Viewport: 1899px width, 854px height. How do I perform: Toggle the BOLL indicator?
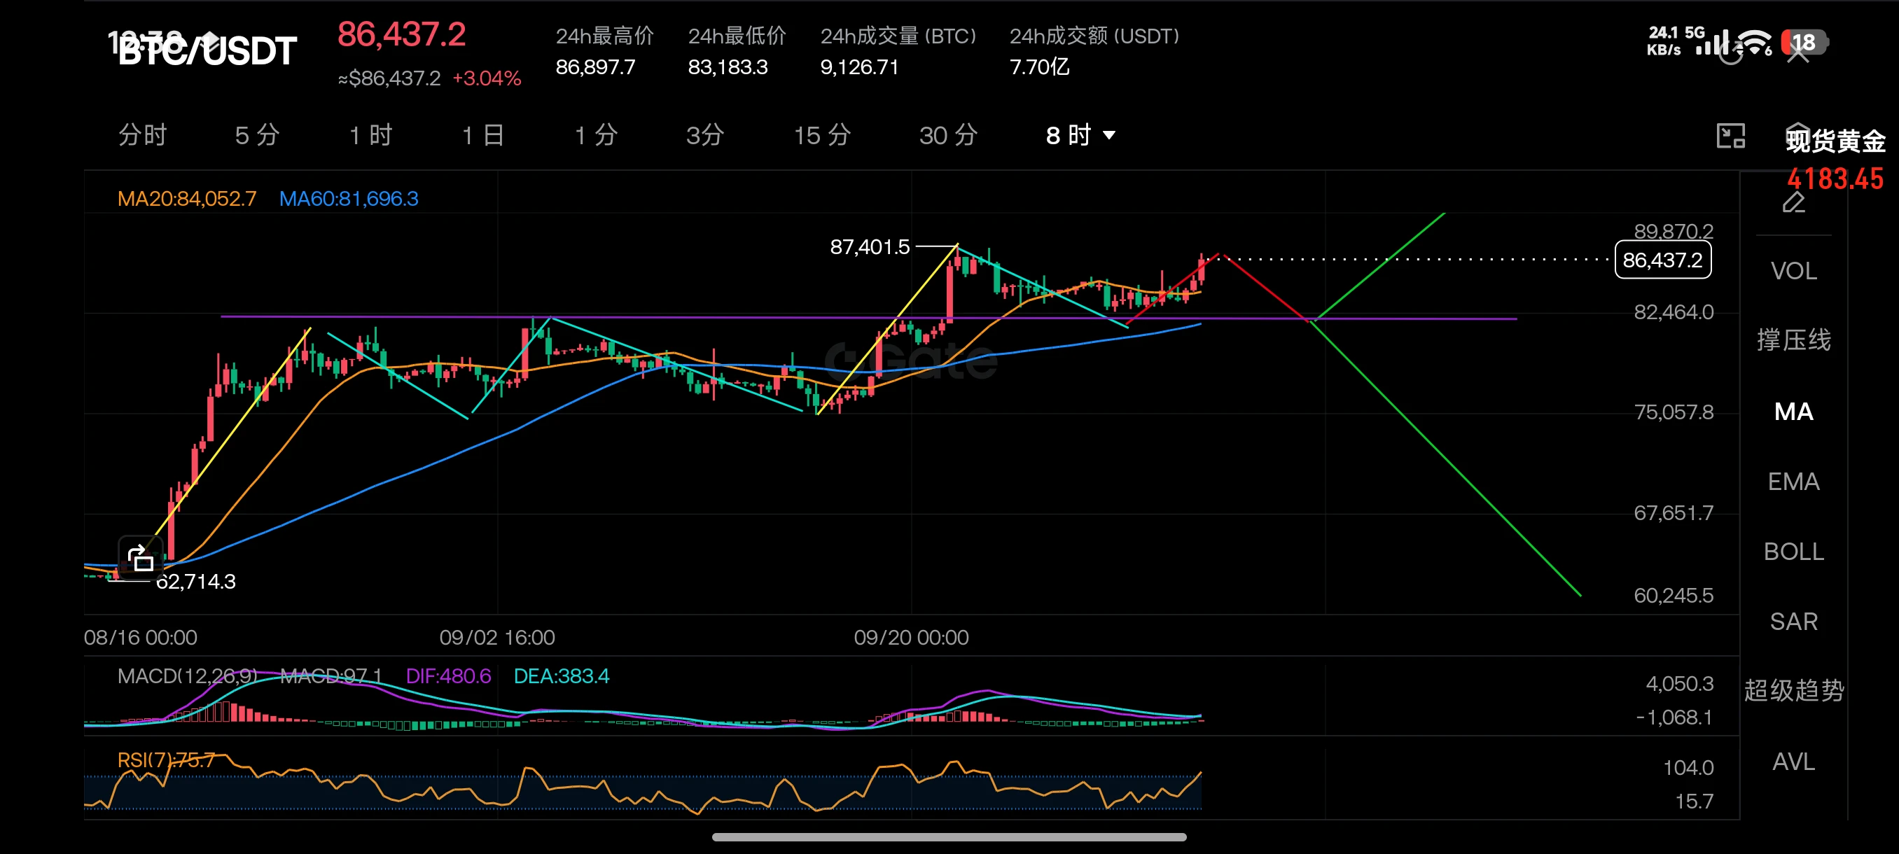[x=1793, y=551]
